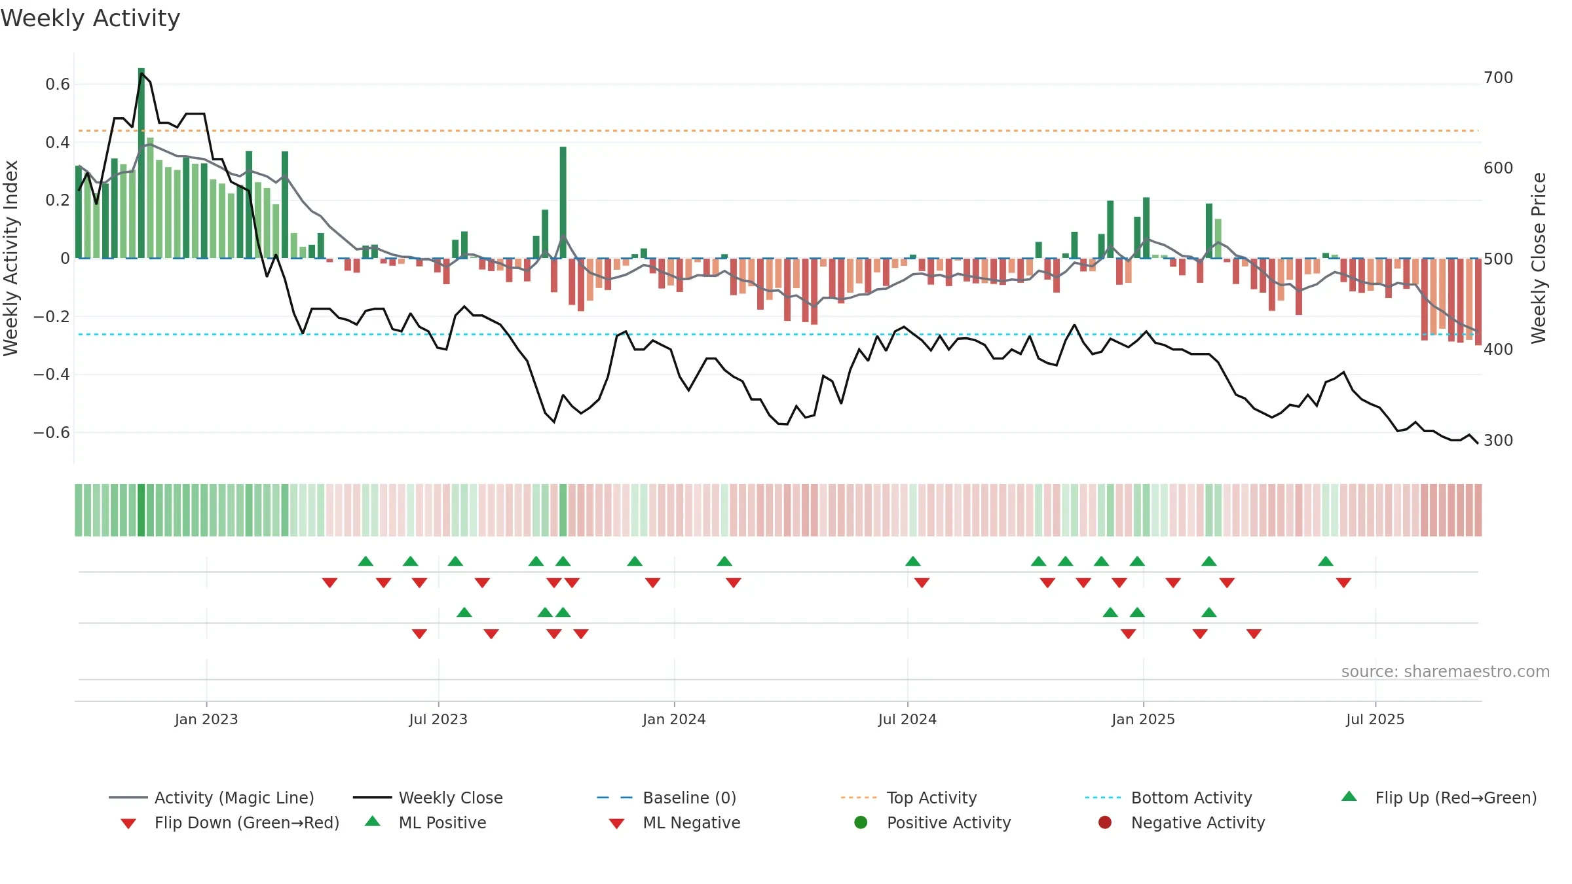Toggle Flip Down (Green→Red) legend entry
Viewport: 1572px width, 884px height.
click(230, 822)
